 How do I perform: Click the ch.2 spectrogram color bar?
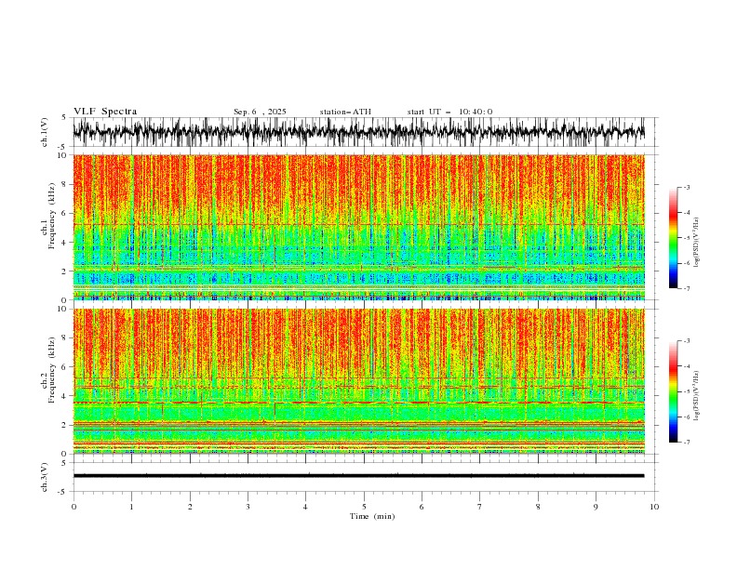pos(674,391)
